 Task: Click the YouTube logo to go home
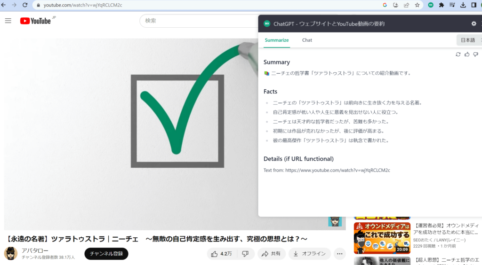[x=36, y=21]
